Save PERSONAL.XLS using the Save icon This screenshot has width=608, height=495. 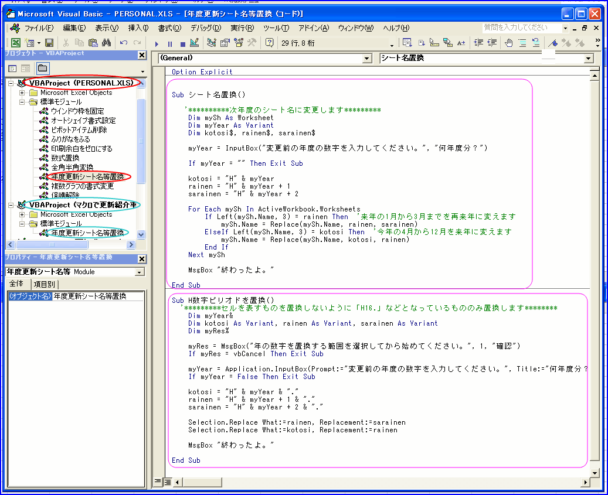click(48, 42)
